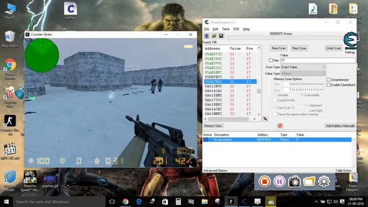Open the D3D menu
The height and width of the screenshot is (207, 368).
236,29
